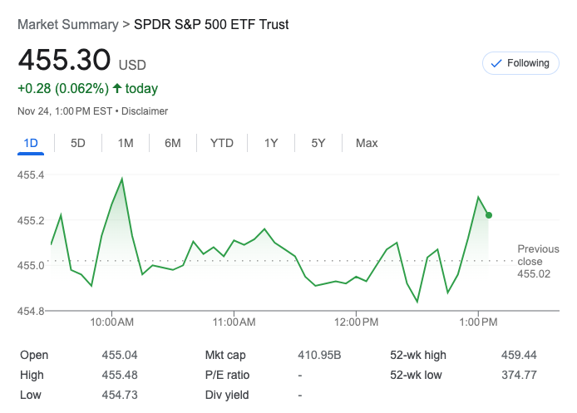
Task: Click the 455.4 y-axis label
Action: pyautogui.click(x=31, y=175)
